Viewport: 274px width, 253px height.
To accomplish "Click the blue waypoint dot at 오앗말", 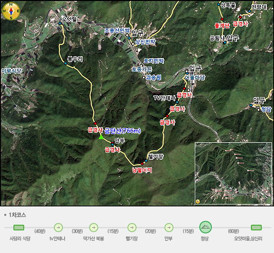I will pos(60,23).
